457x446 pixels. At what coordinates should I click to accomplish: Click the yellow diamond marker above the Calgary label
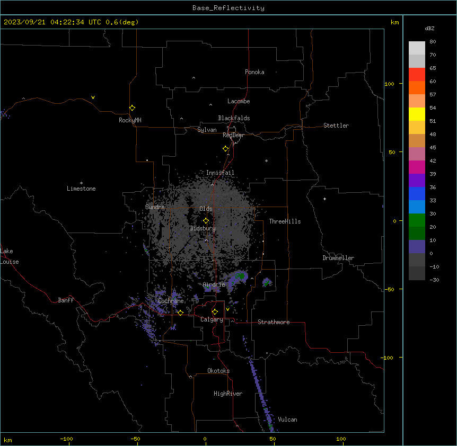[215, 312]
